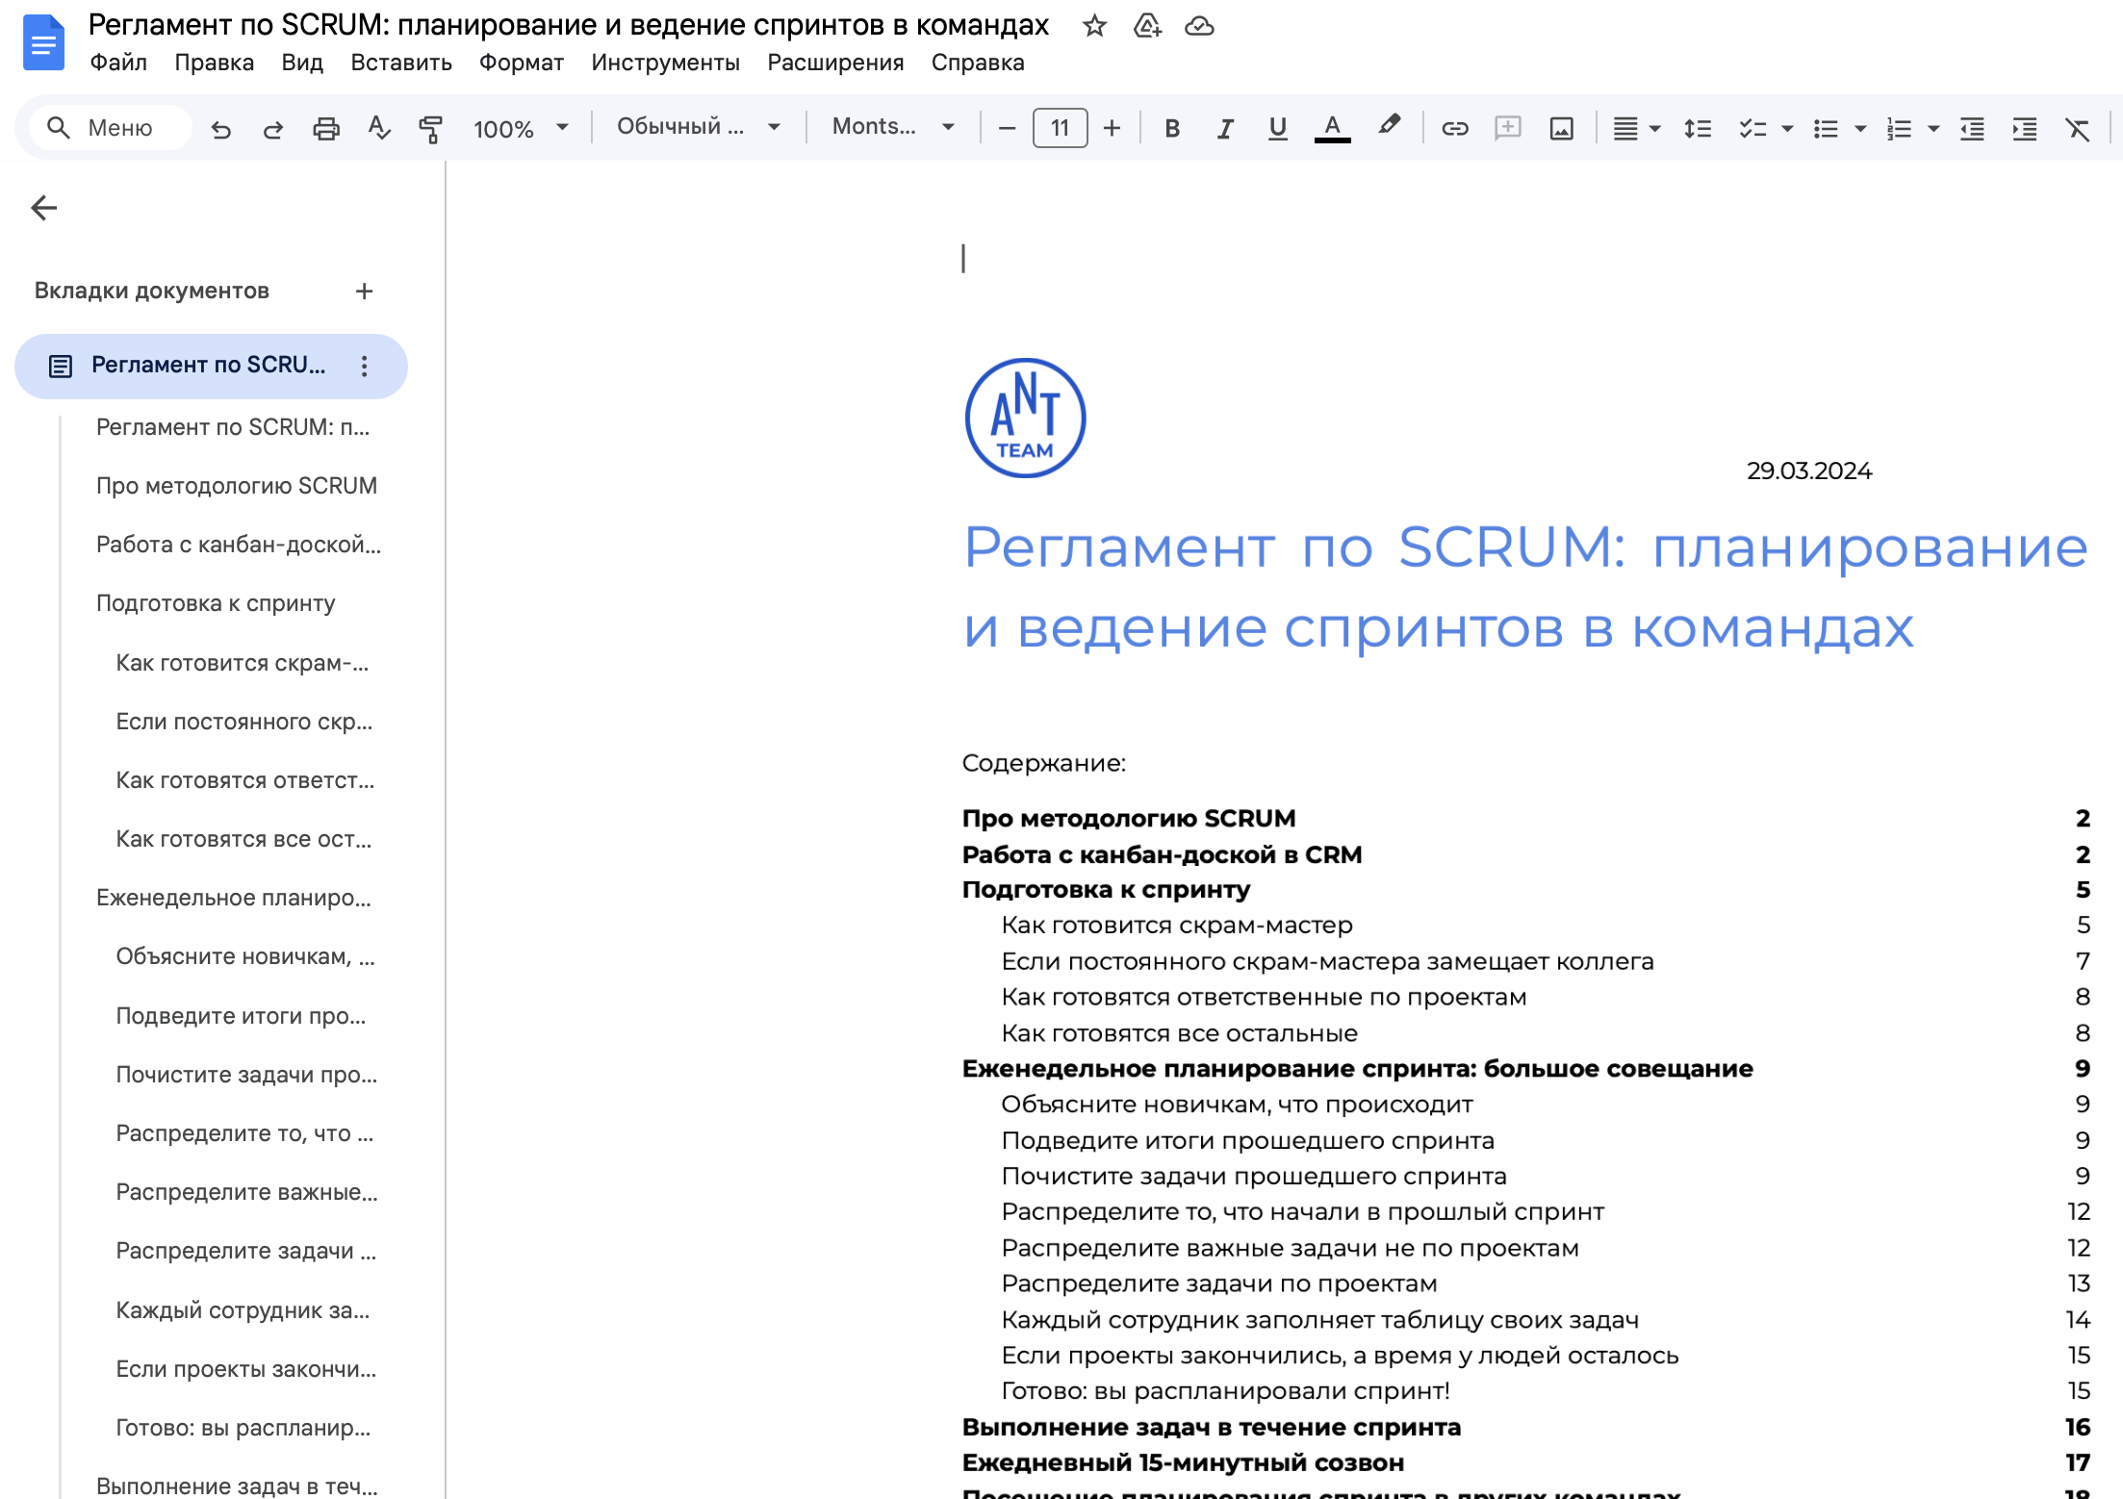Включить курсивное начертание
The width and height of the screenshot is (2123, 1499).
(1224, 127)
